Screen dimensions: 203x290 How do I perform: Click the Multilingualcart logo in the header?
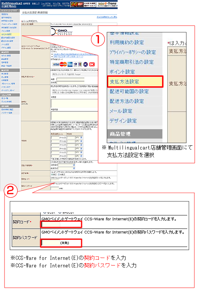pyautogui.click(x=12, y=3)
